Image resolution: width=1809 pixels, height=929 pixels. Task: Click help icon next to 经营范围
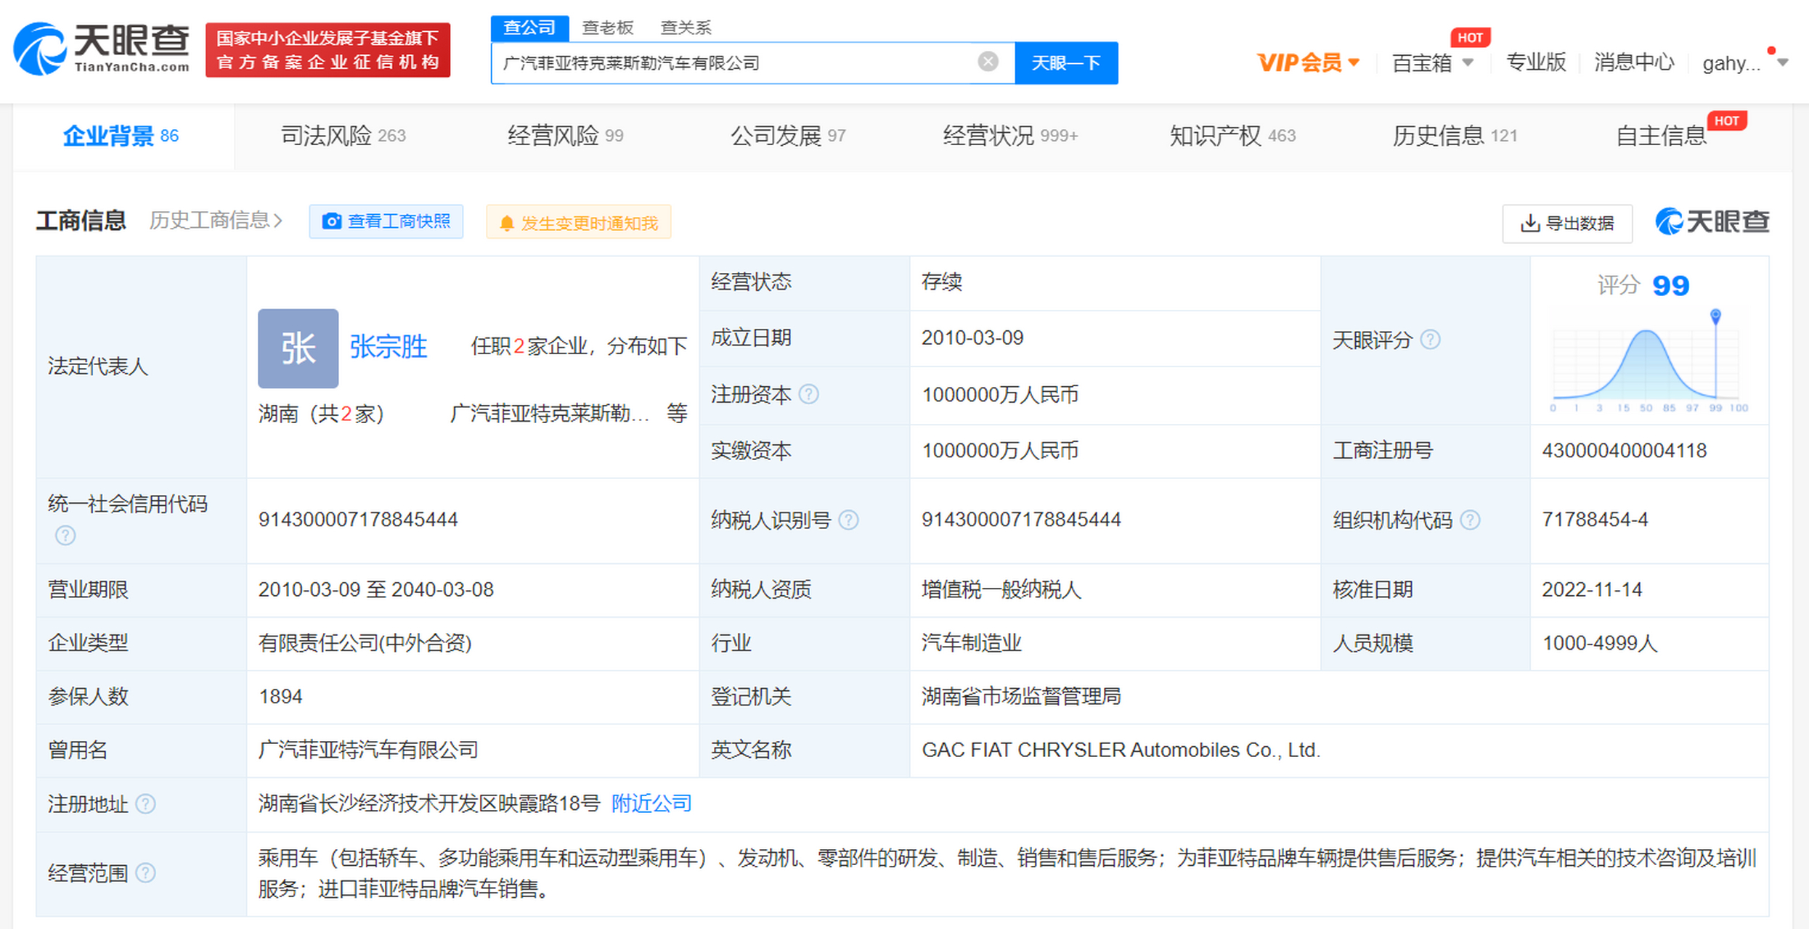[x=145, y=872]
